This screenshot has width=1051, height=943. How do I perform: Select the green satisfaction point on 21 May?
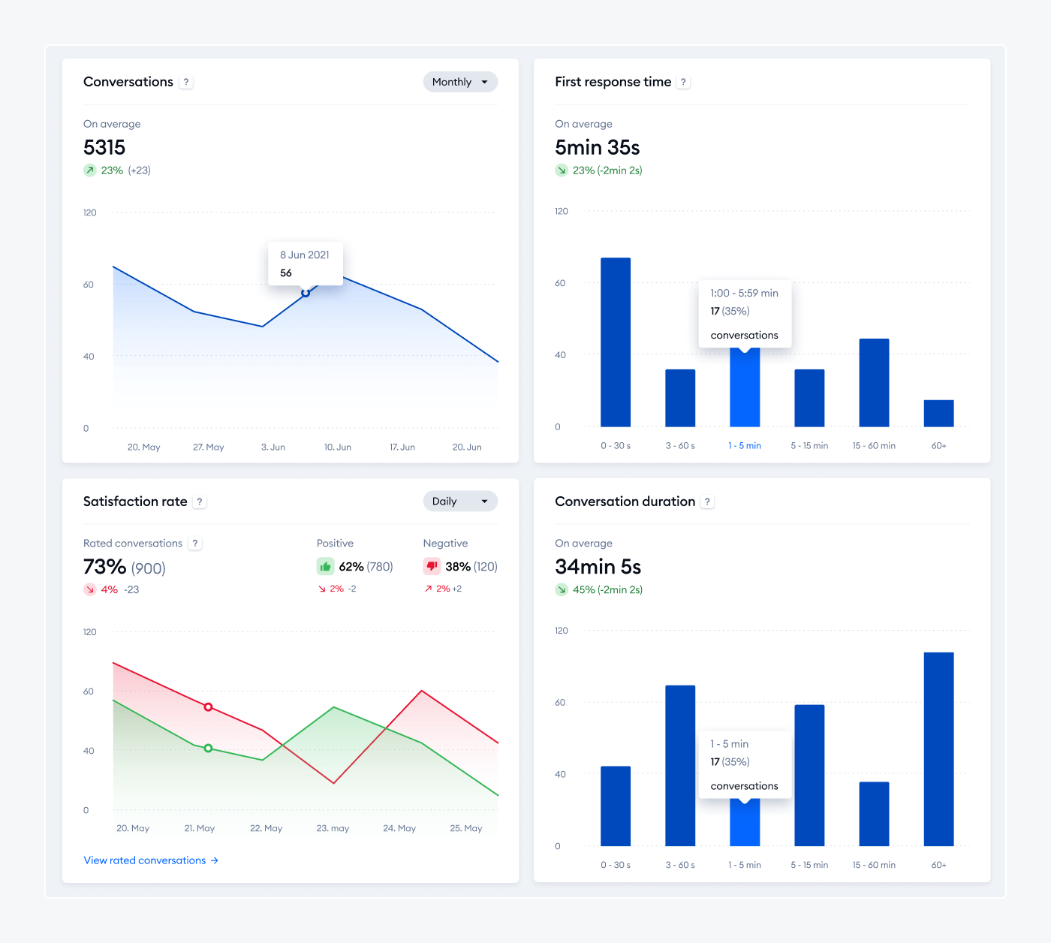(208, 748)
